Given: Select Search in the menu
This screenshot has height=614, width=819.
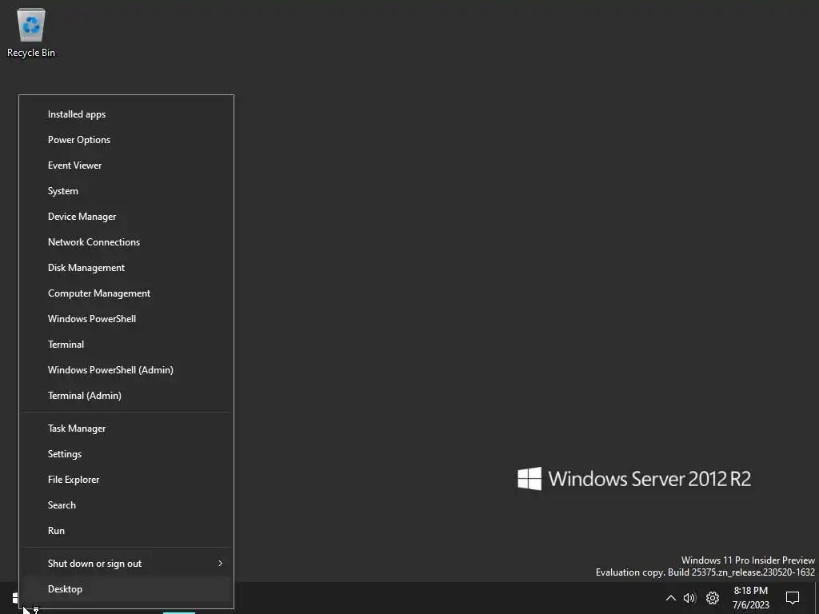Looking at the screenshot, I should tap(126, 505).
